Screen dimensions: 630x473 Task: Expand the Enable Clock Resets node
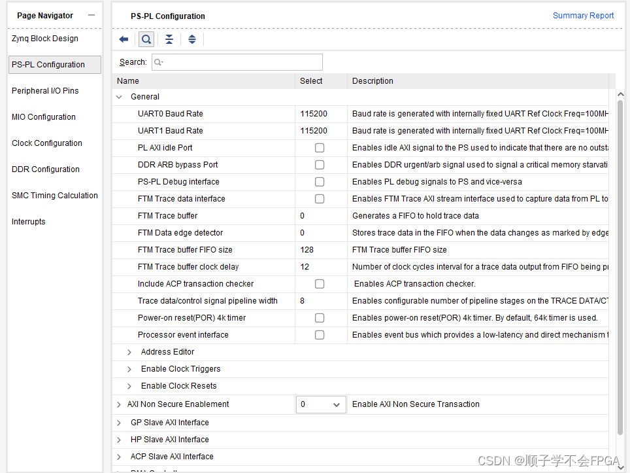tap(129, 386)
